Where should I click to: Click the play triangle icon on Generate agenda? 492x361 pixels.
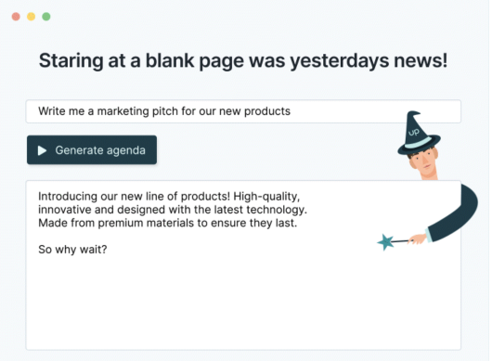(42, 150)
